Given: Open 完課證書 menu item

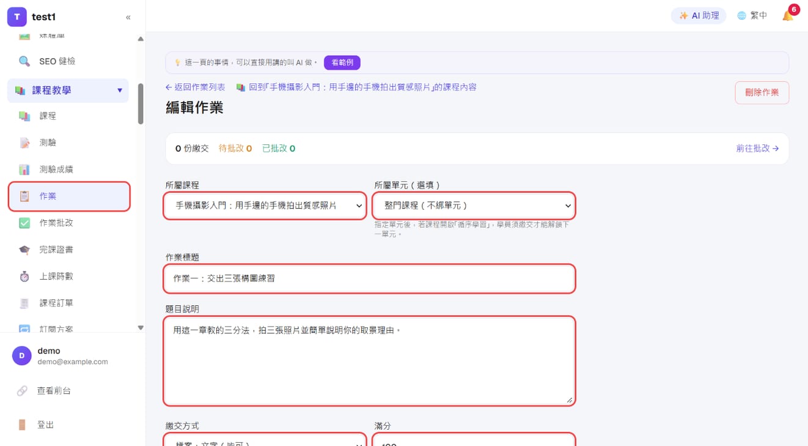Looking at the screenshot, I should pyautogui.click(x=68, y=250).
